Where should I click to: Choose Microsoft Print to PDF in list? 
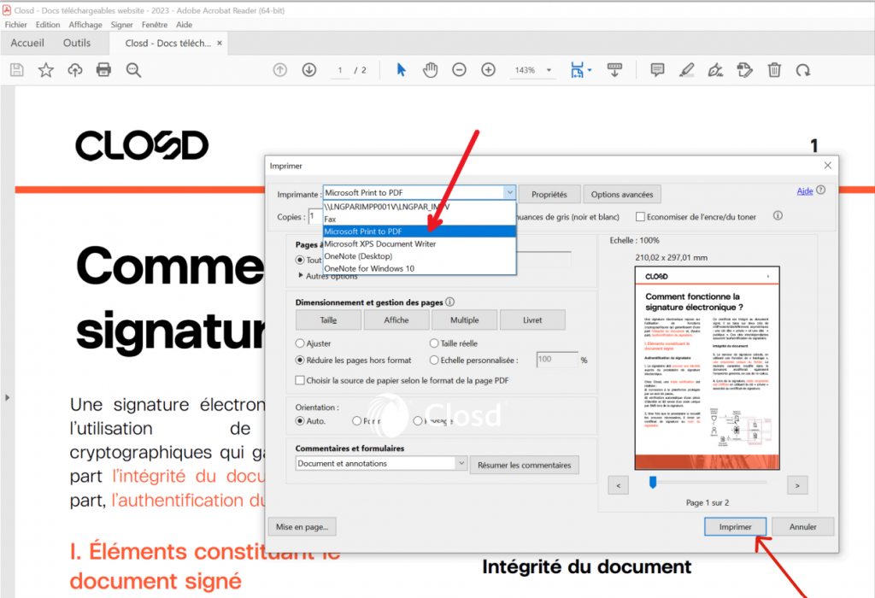click(419, 232)
